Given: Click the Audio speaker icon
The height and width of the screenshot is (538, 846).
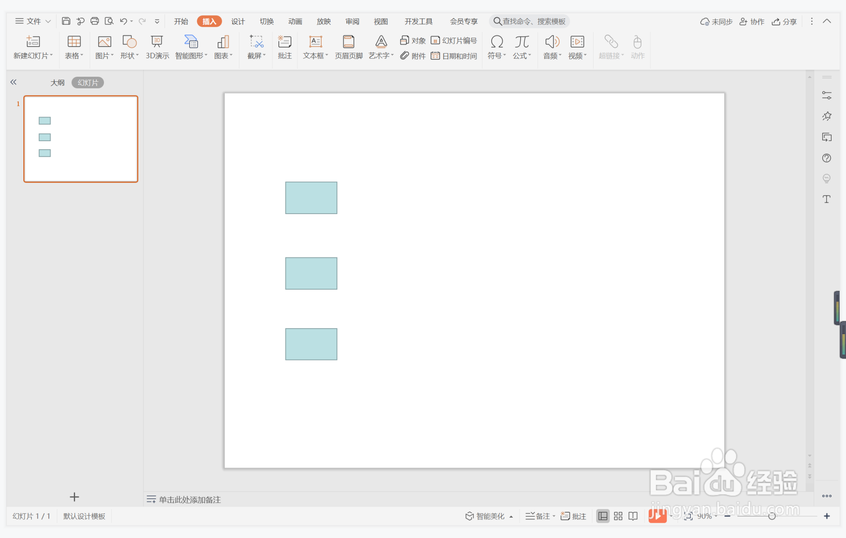Looking at the screenshot, I should click(x=552, y=42).
